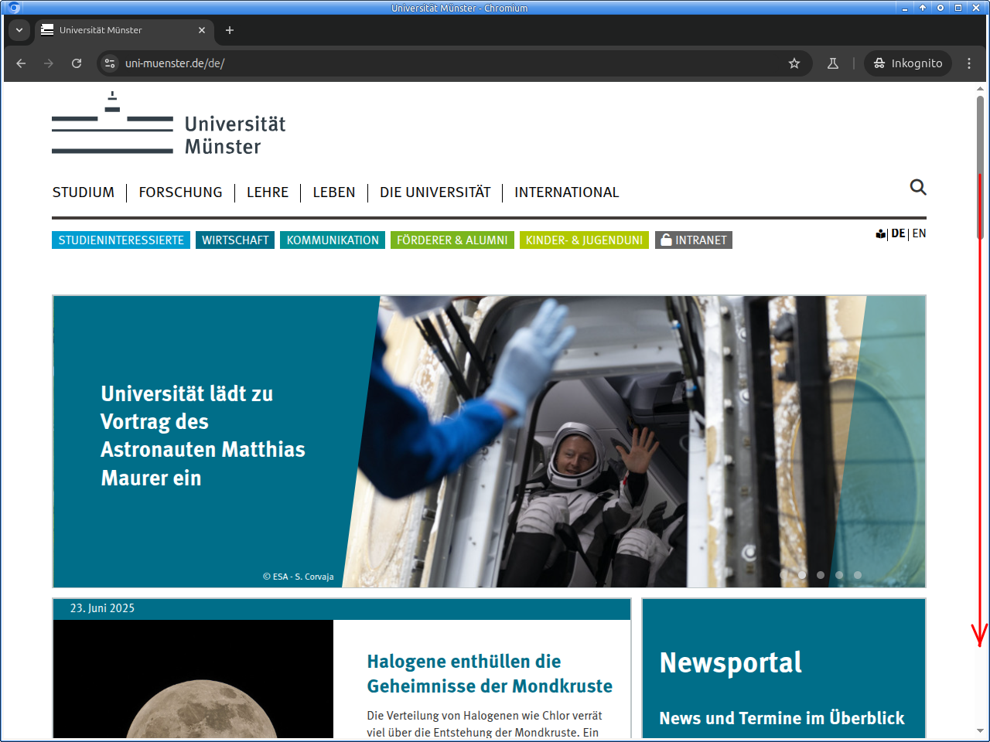Open the STUDIENINTERESSIERTE link
This screenshot has height=742, width=990.
point(121,240)
